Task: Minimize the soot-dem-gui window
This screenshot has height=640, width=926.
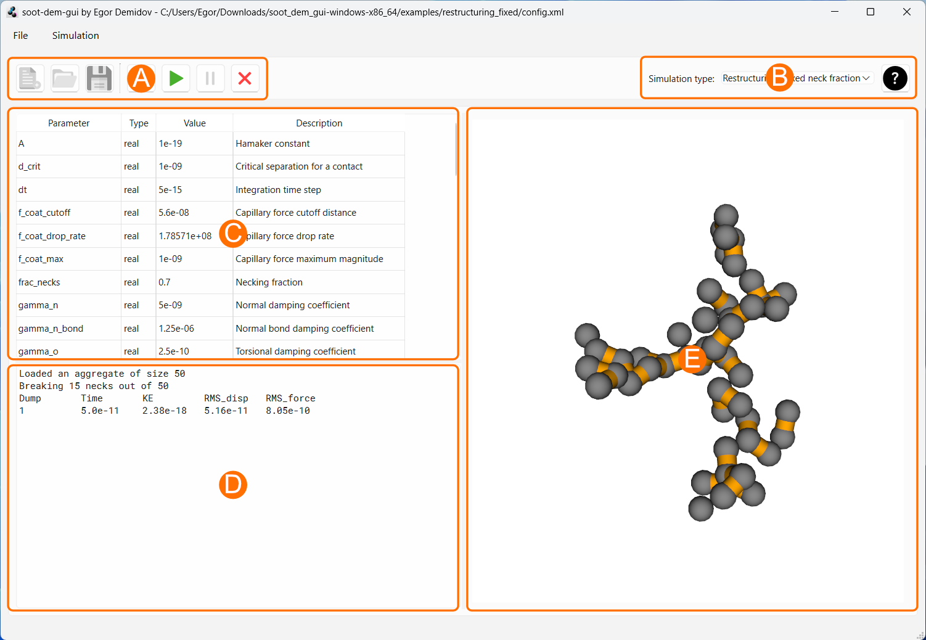Action: 835,12
